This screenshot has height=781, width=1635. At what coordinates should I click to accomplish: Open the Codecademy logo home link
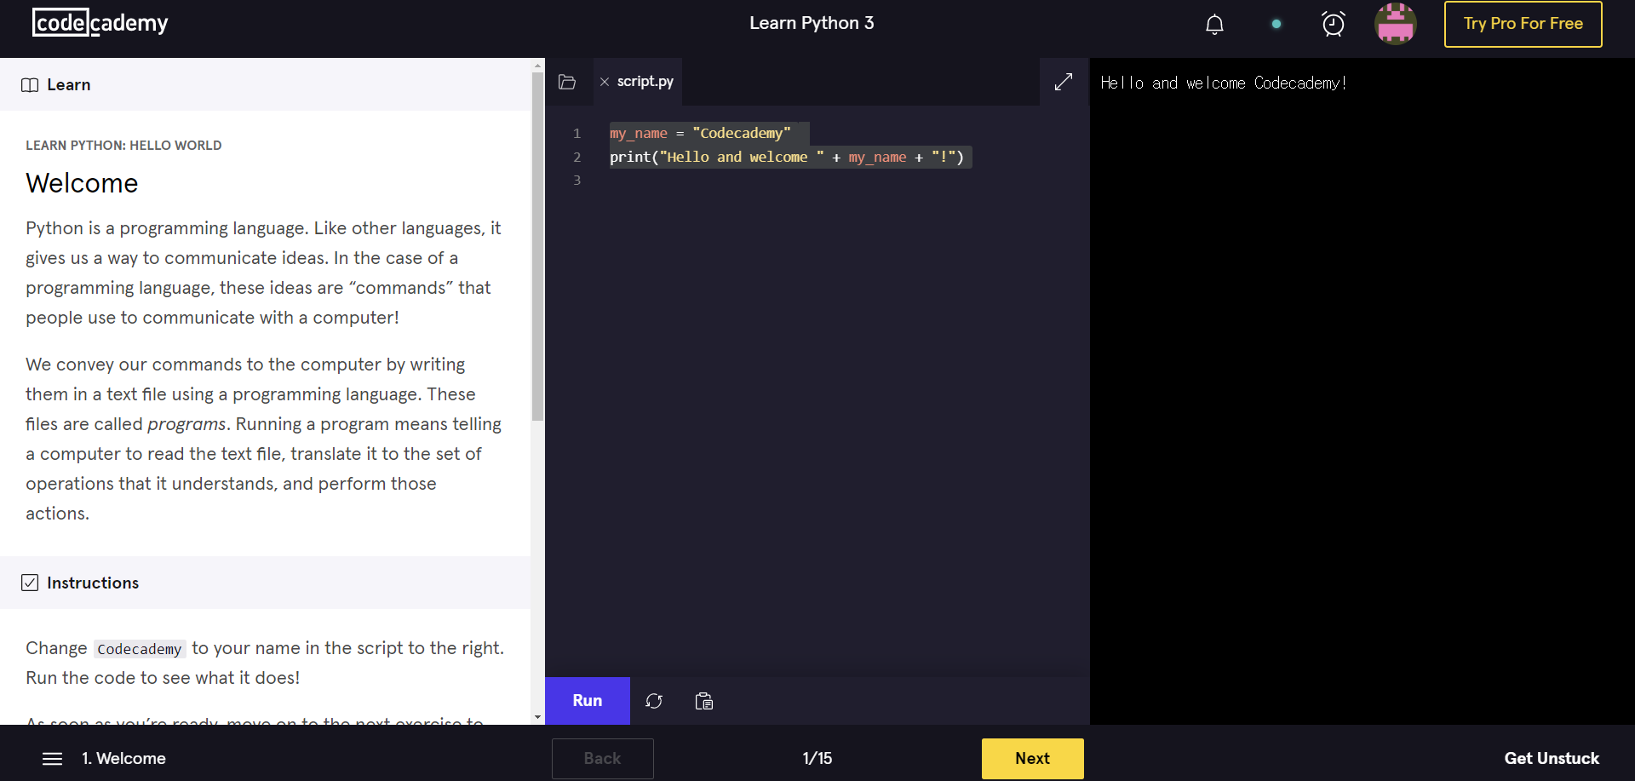[x=100, y=23]
